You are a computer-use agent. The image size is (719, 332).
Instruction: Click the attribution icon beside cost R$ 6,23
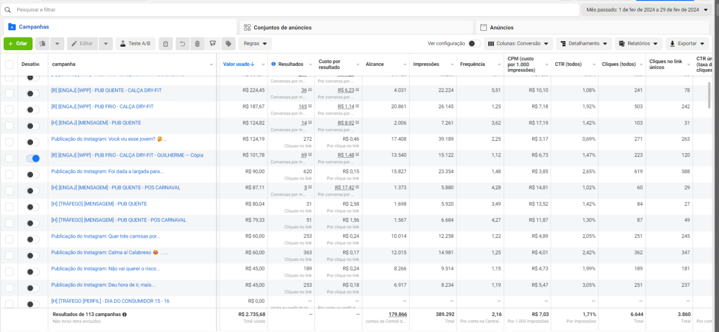[x=357, y=90]
